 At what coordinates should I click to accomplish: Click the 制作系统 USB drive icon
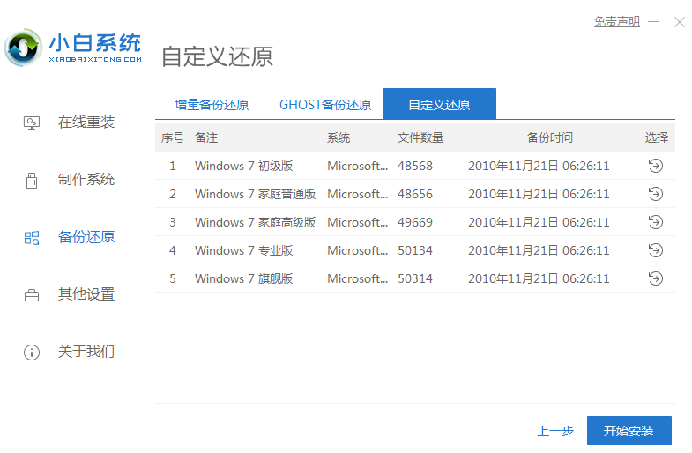[x=32, y=180]
